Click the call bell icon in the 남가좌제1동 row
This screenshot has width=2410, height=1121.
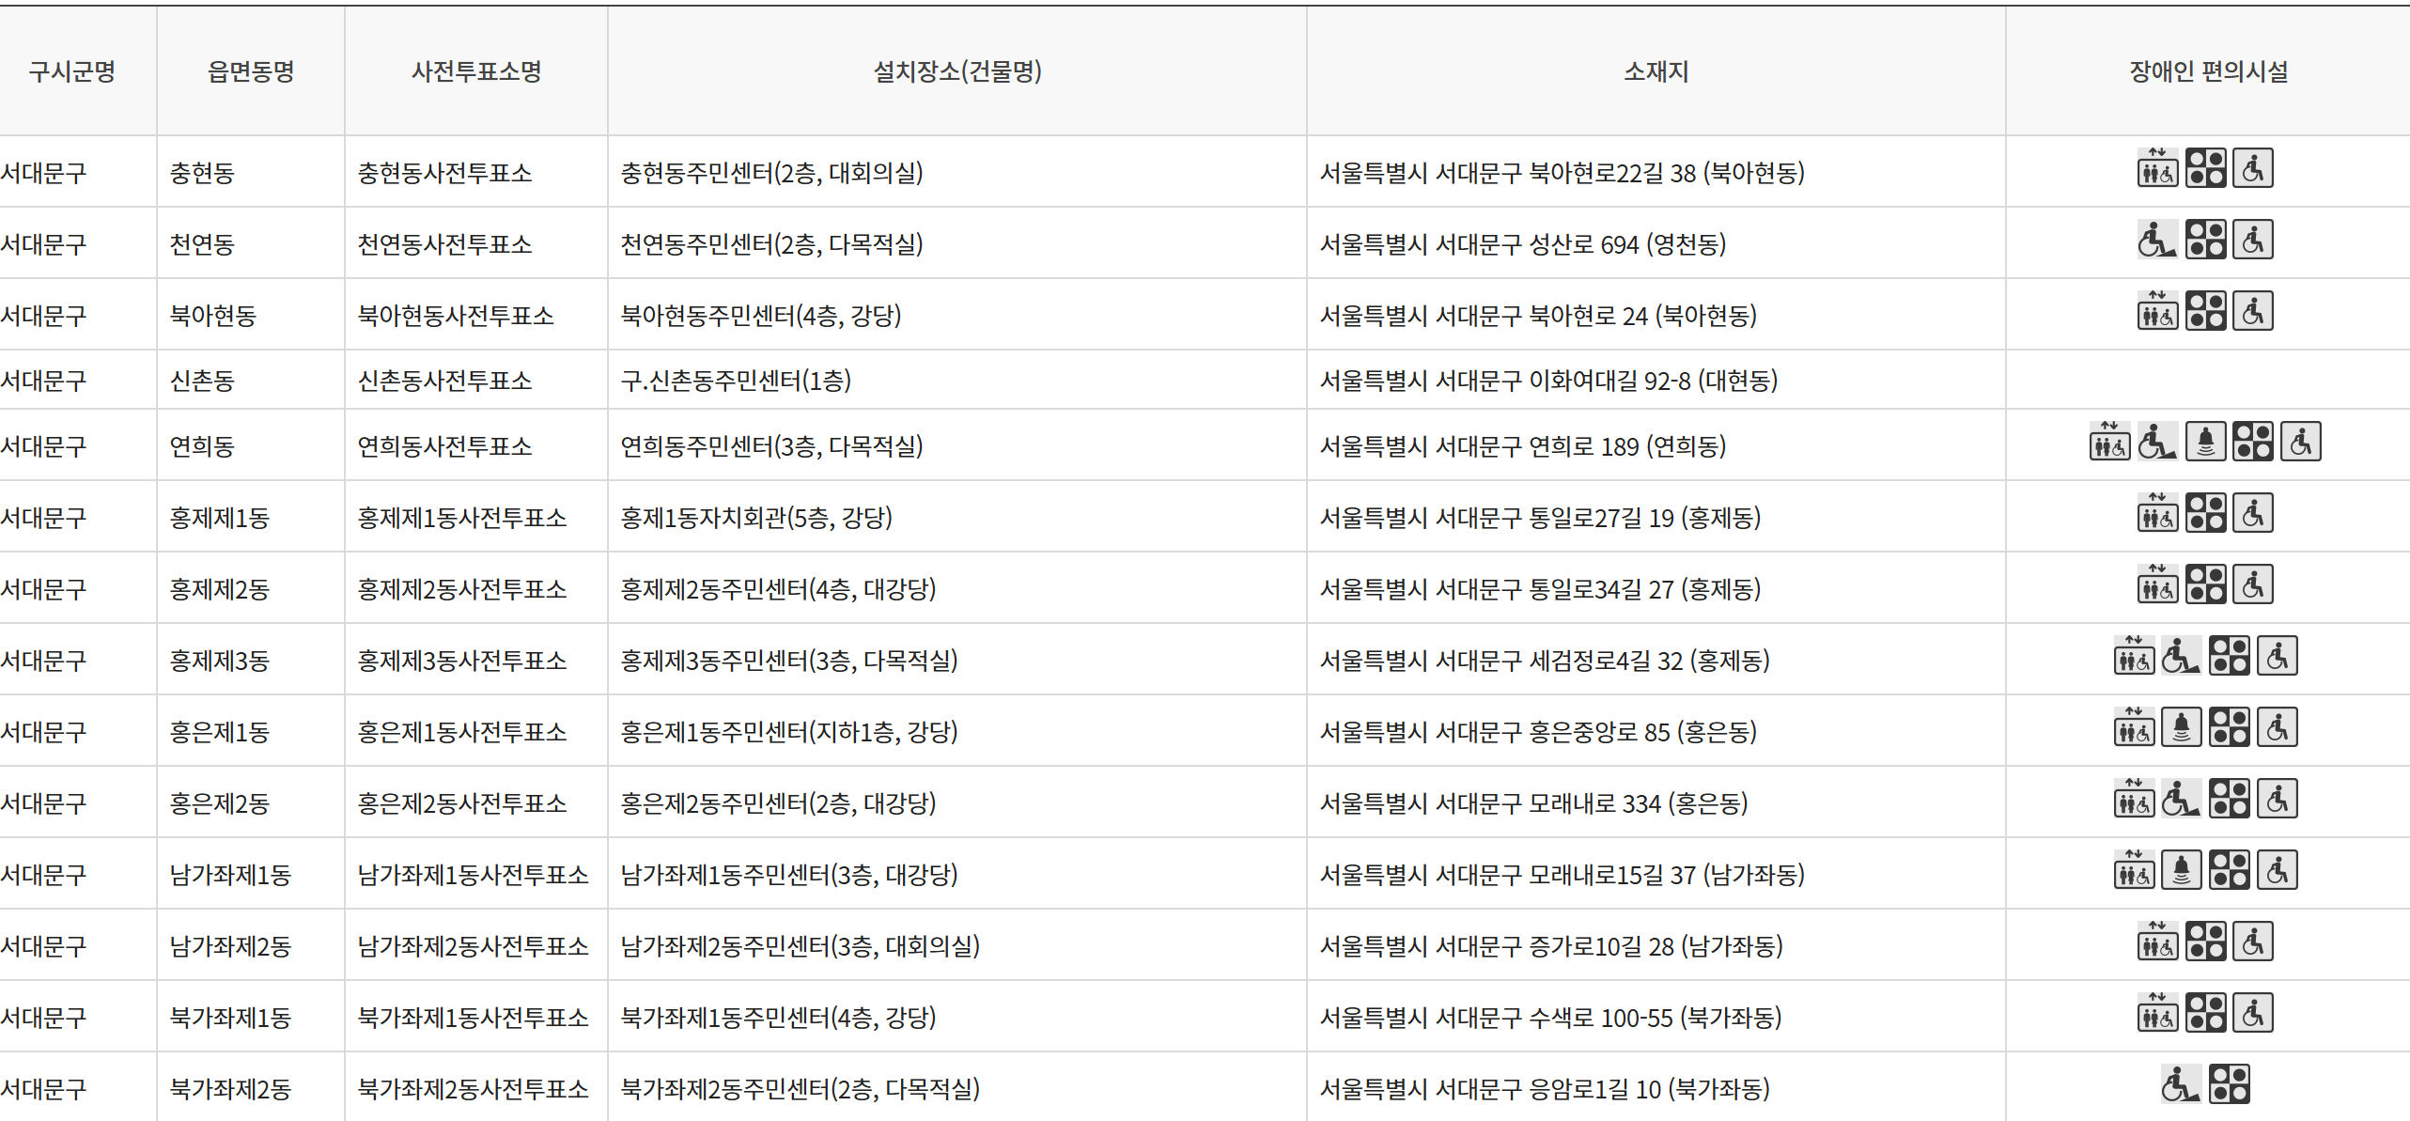click(2182, 871)
